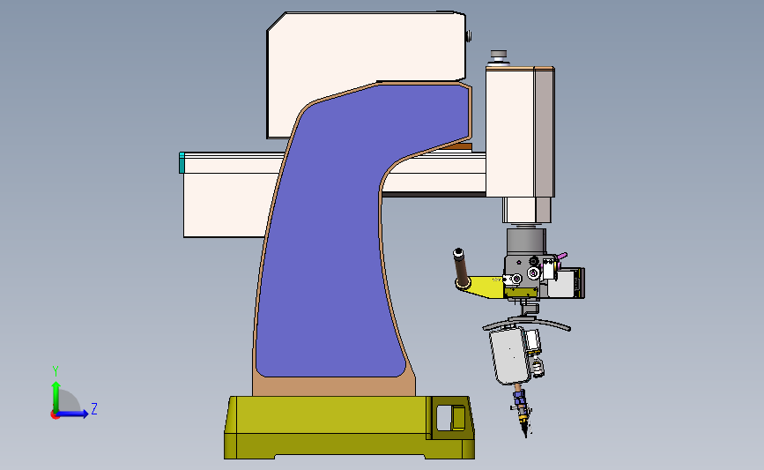Click the Y axis label
The width and height of the screenshot is (764, 470).
pos(56,371)
